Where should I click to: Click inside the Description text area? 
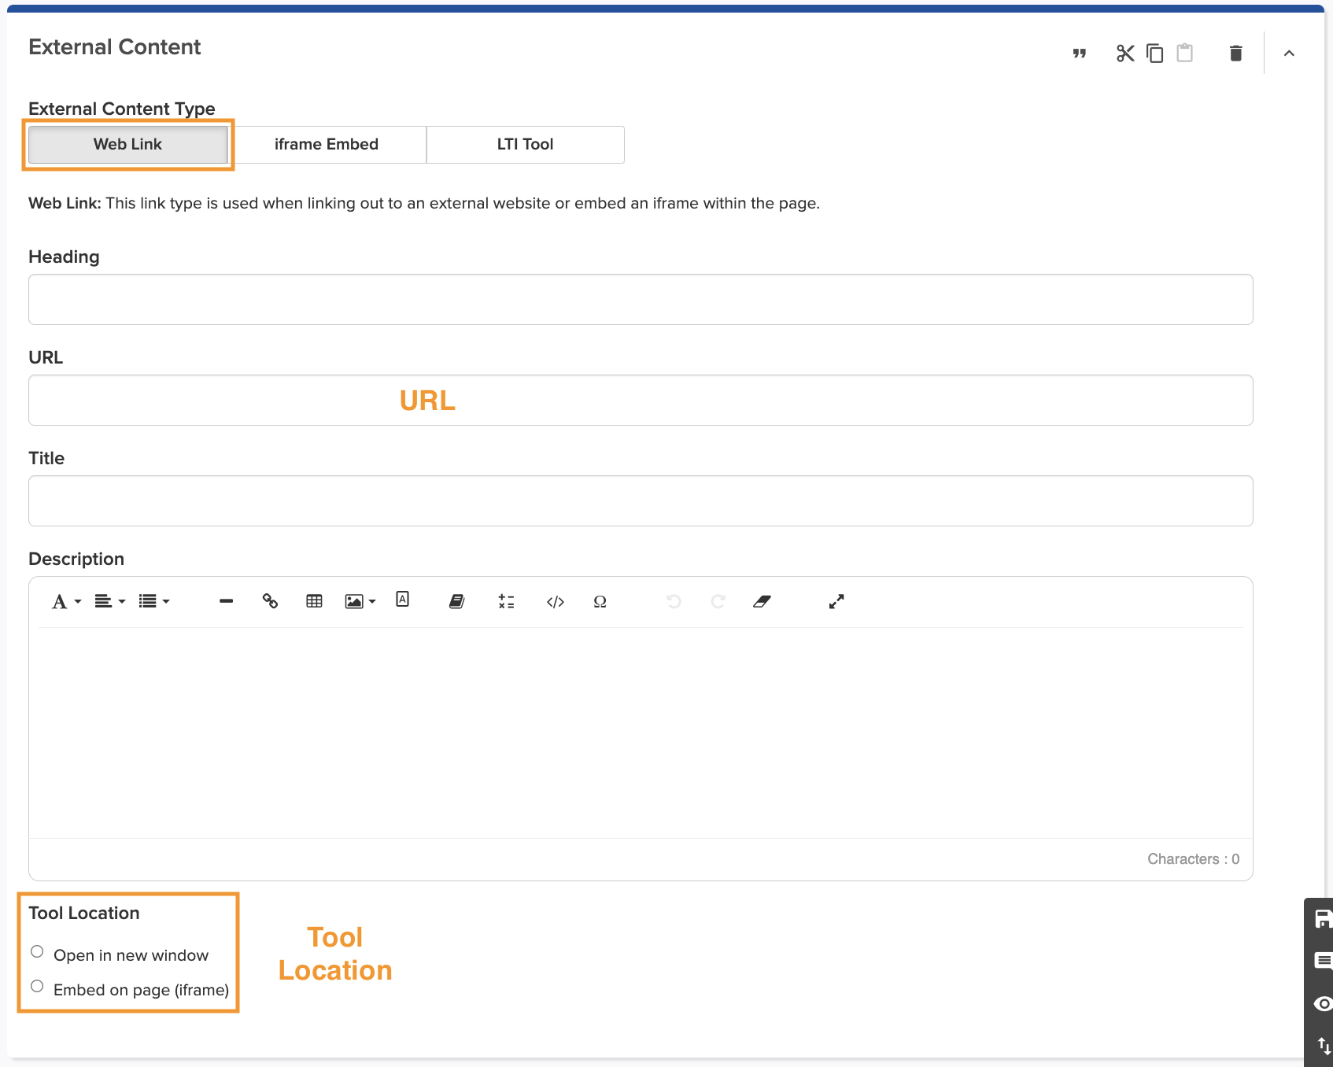pos(641,733)
